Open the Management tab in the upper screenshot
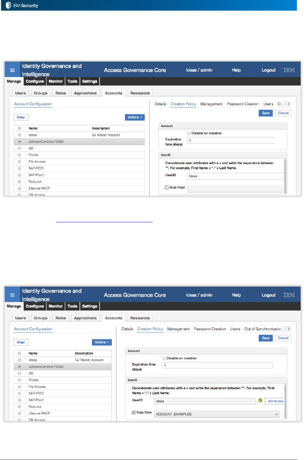 coord(212,104)
